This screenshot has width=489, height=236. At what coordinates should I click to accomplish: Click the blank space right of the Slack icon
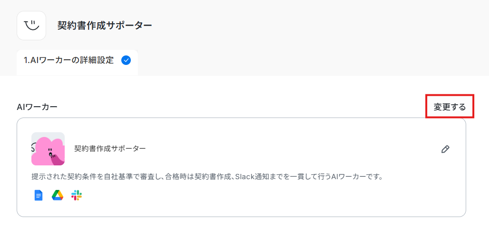click(x=249, y=195)
